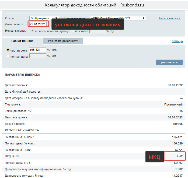Select the по ставке radio option
188x178 pixels.
tap(72, 31)
